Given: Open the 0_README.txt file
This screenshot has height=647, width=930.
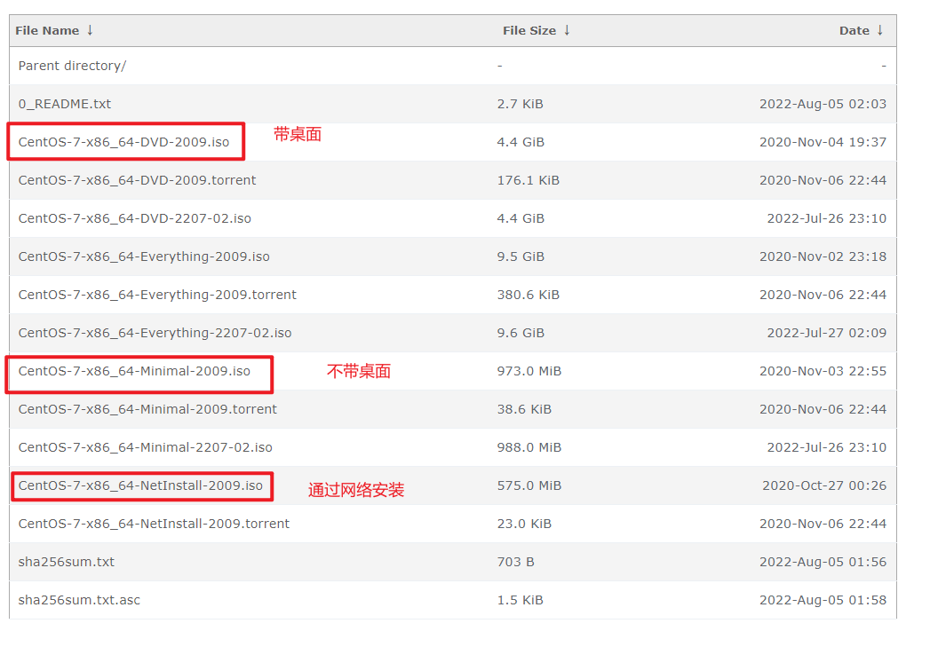Looking at the screenshot, I should click(x=65, y=104).
